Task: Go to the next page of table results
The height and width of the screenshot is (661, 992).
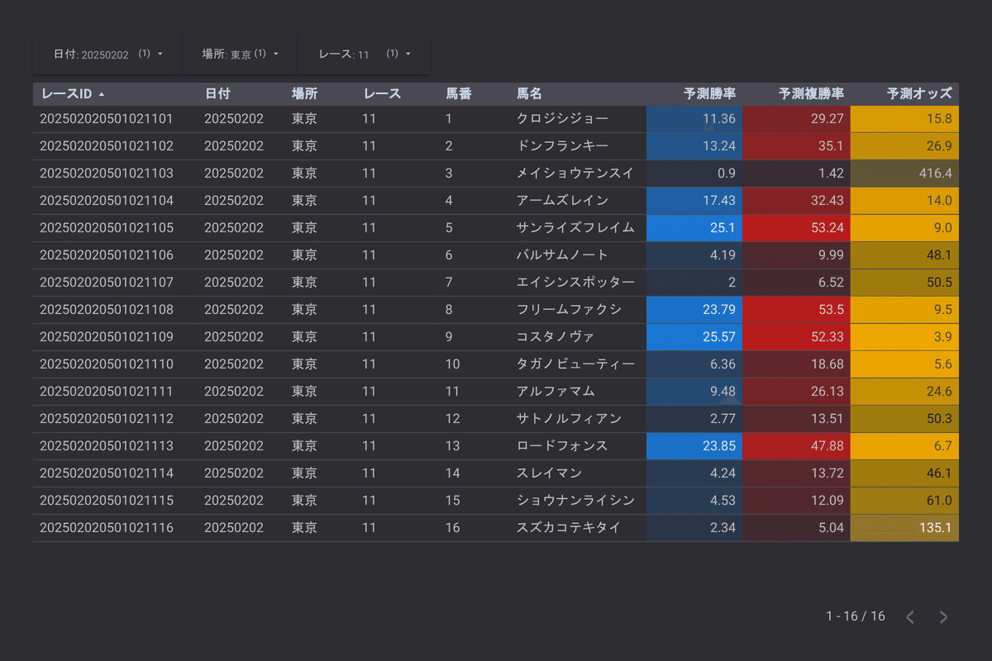Action: click(942, 616)
